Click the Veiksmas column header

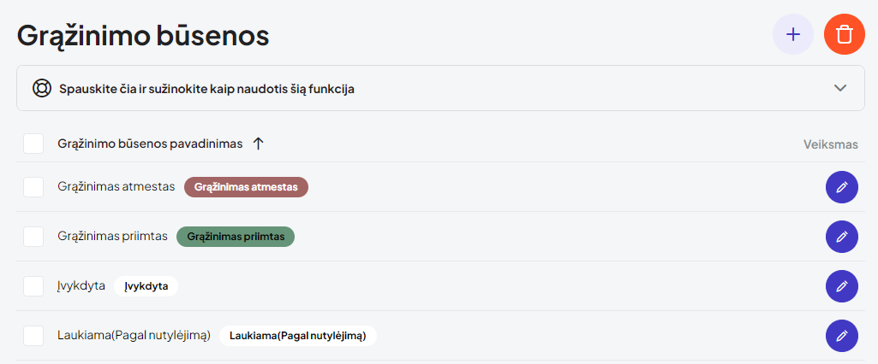tap(830, 144)
